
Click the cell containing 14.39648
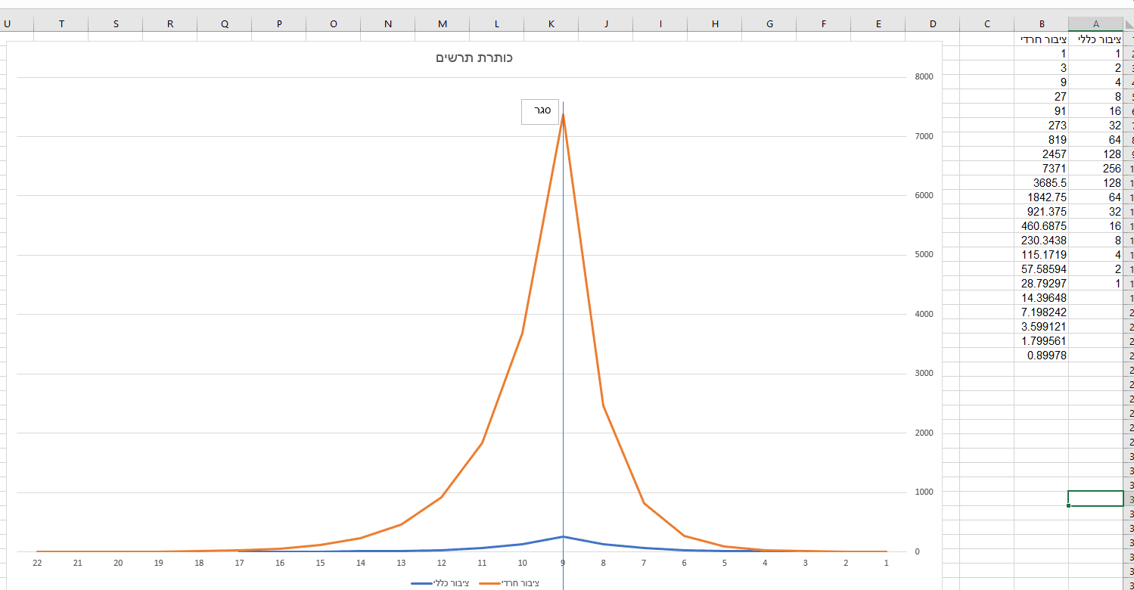pos(1042,298)
